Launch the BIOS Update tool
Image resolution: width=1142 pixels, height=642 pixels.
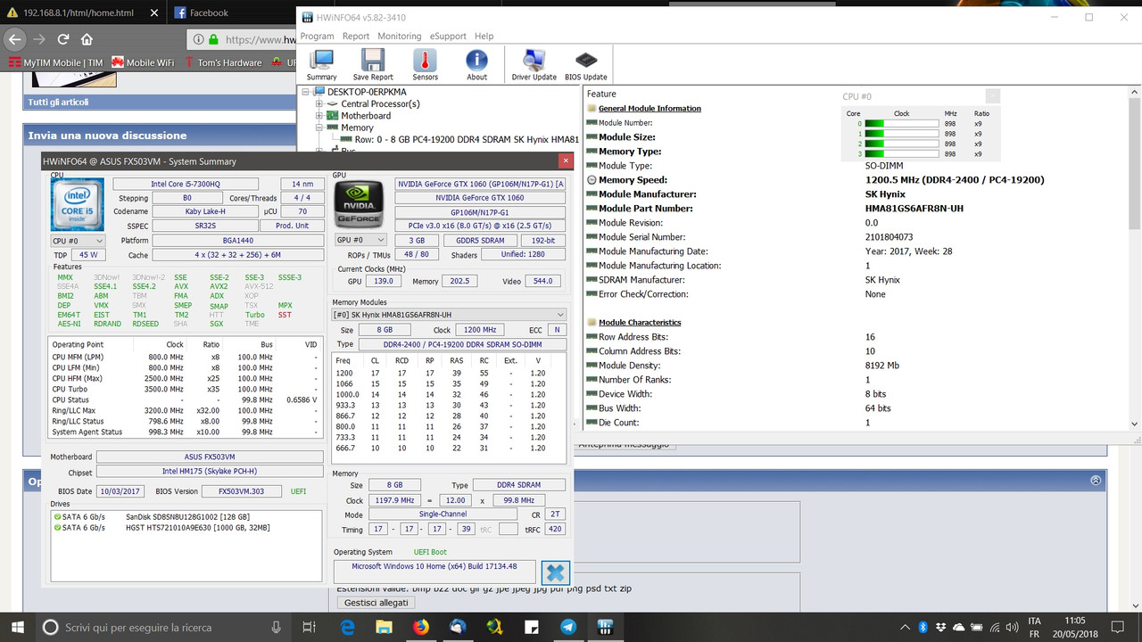point(586,65)
